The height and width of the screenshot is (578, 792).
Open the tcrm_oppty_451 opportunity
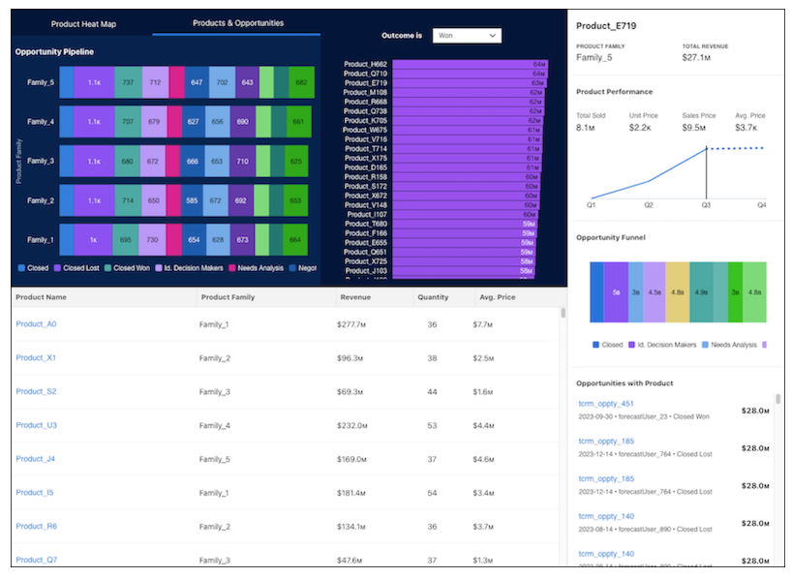[x=606, y=404]
